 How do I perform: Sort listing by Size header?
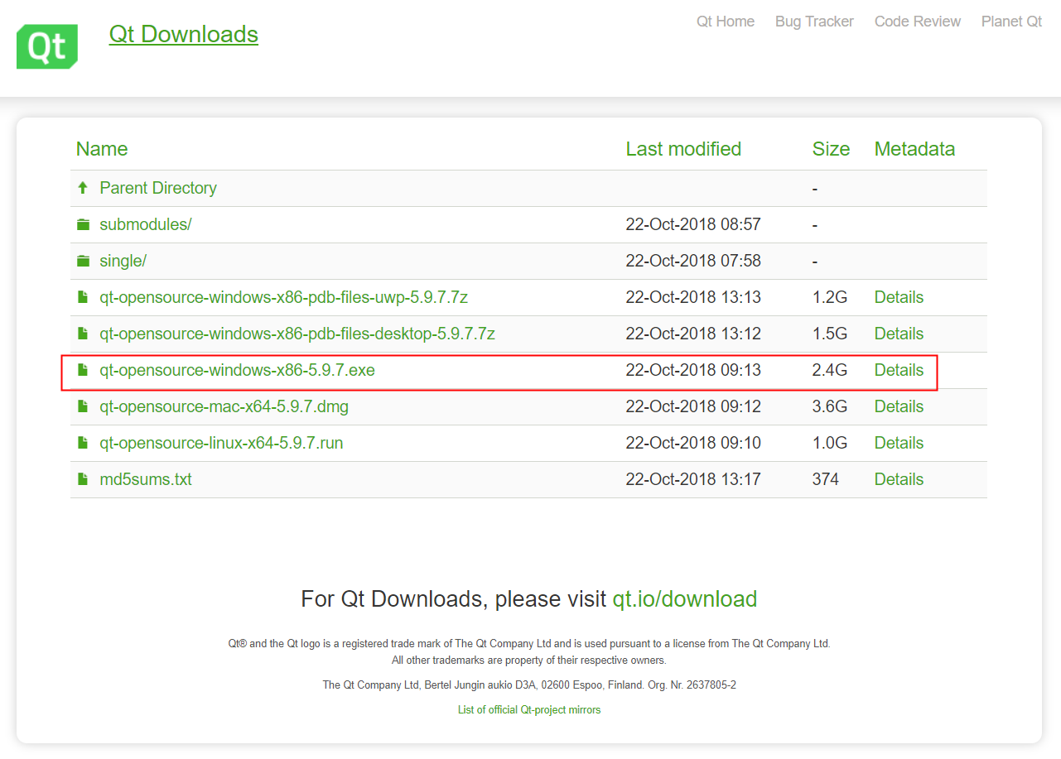click(831, 149)
